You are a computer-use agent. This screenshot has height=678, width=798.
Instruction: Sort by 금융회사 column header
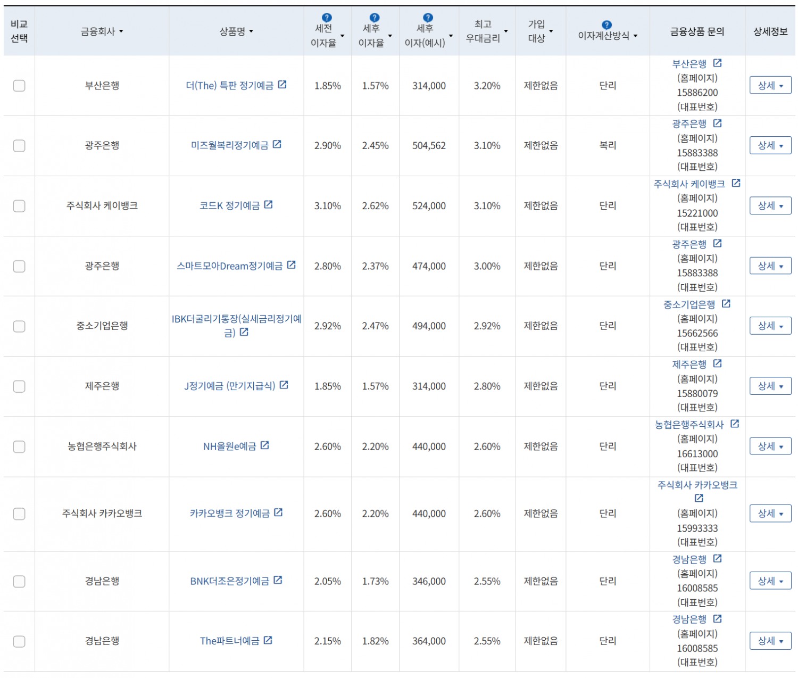point(102,32)
